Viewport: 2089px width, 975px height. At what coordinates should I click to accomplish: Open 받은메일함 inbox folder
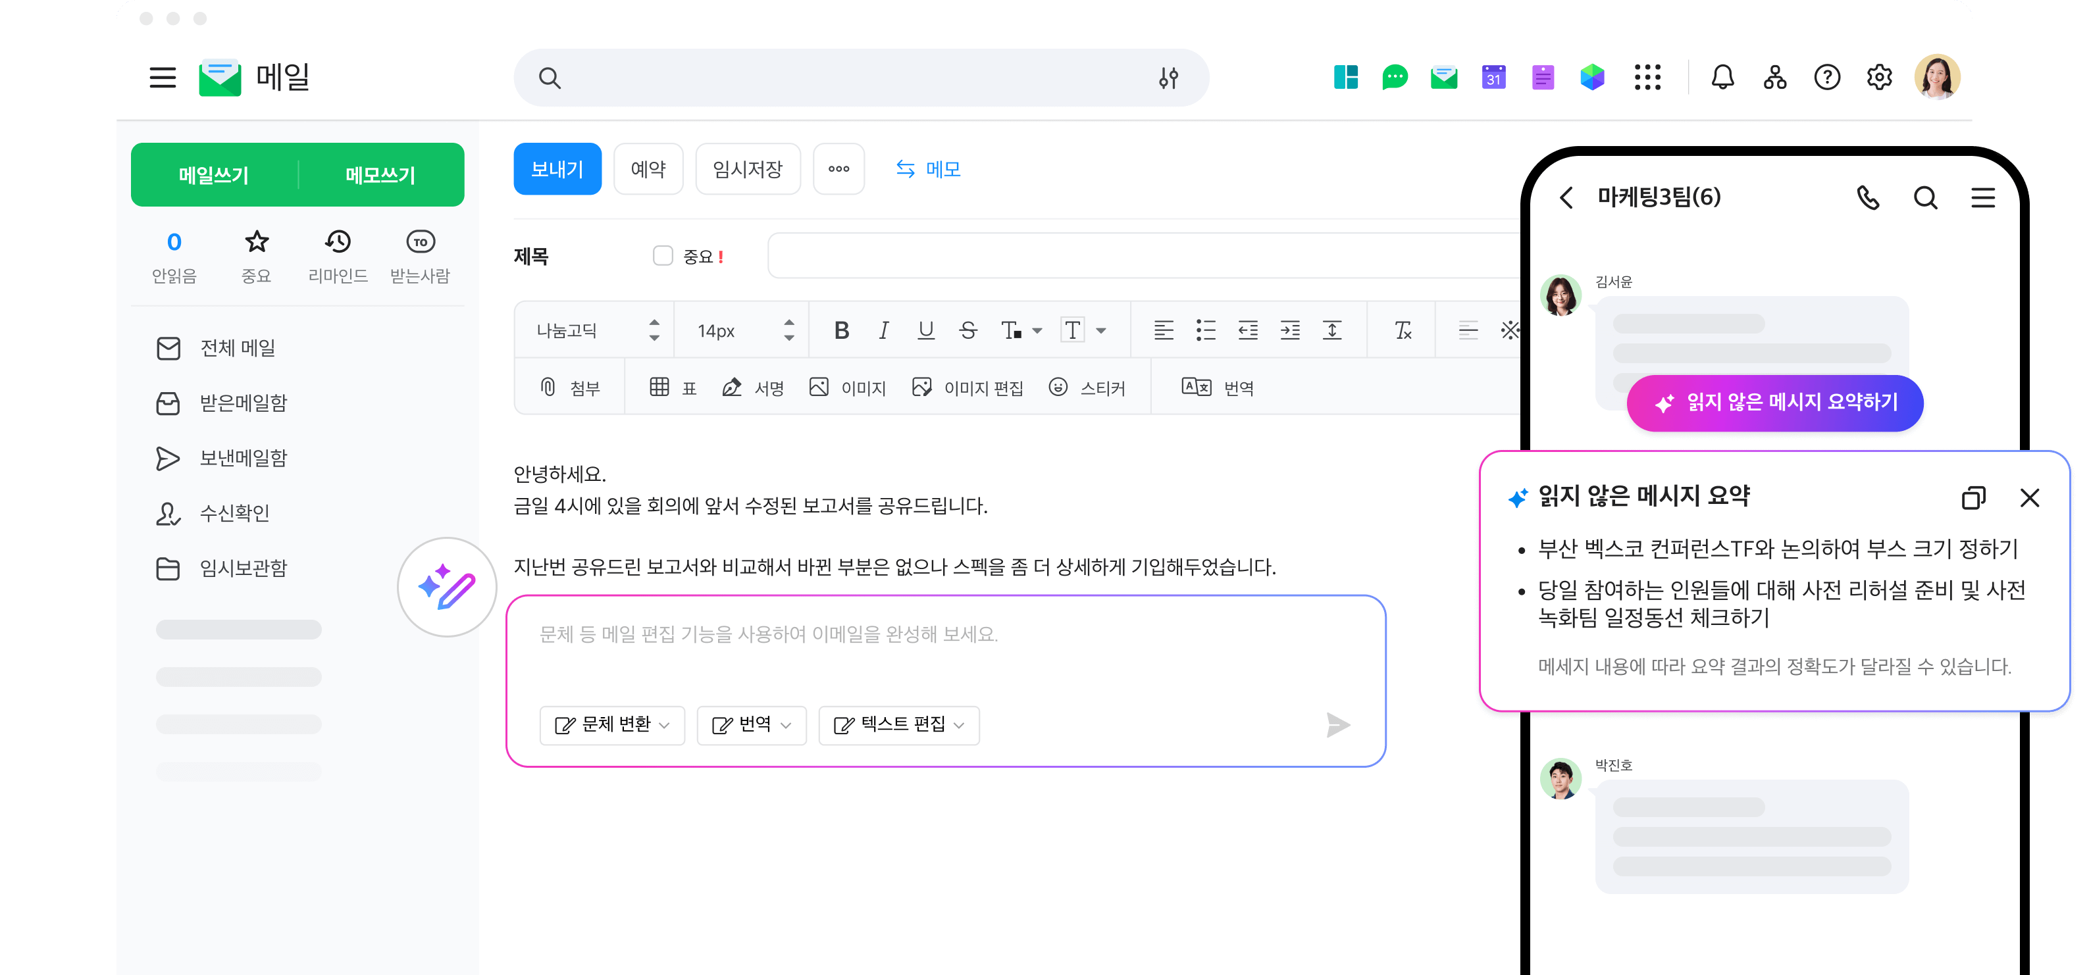pos(221,403)
